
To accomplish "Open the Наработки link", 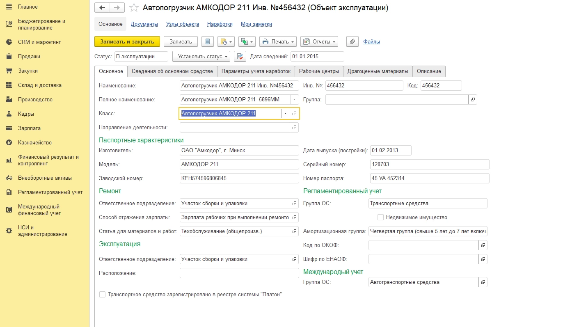I will pos(220,24).
